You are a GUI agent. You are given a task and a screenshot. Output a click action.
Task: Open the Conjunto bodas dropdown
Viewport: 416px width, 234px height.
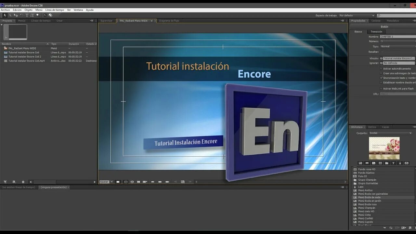tap(391, 133)
